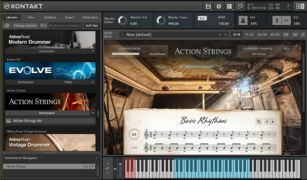This screenshot has width=307, height=180.
Task: Click the library browser scrollbar
Action: [x=98, y=113]
